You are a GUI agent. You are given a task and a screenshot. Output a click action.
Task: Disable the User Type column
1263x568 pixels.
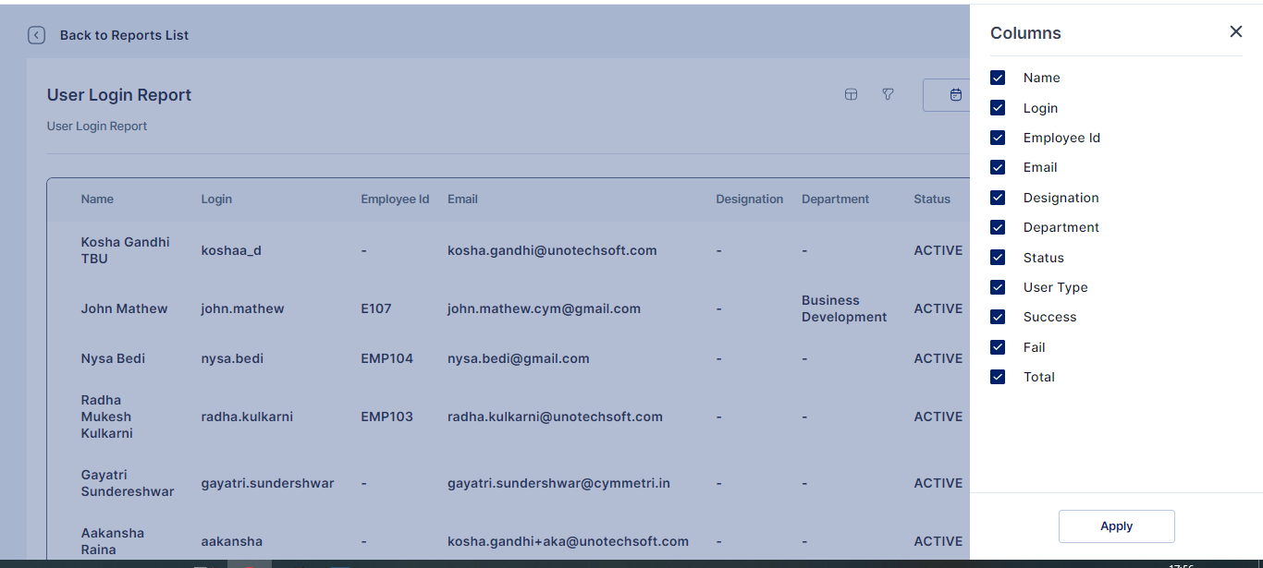998,287
